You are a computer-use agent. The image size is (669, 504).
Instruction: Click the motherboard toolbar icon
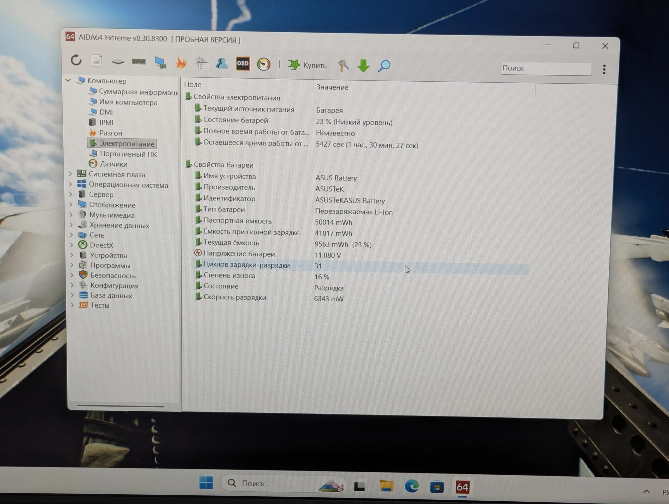118,62
